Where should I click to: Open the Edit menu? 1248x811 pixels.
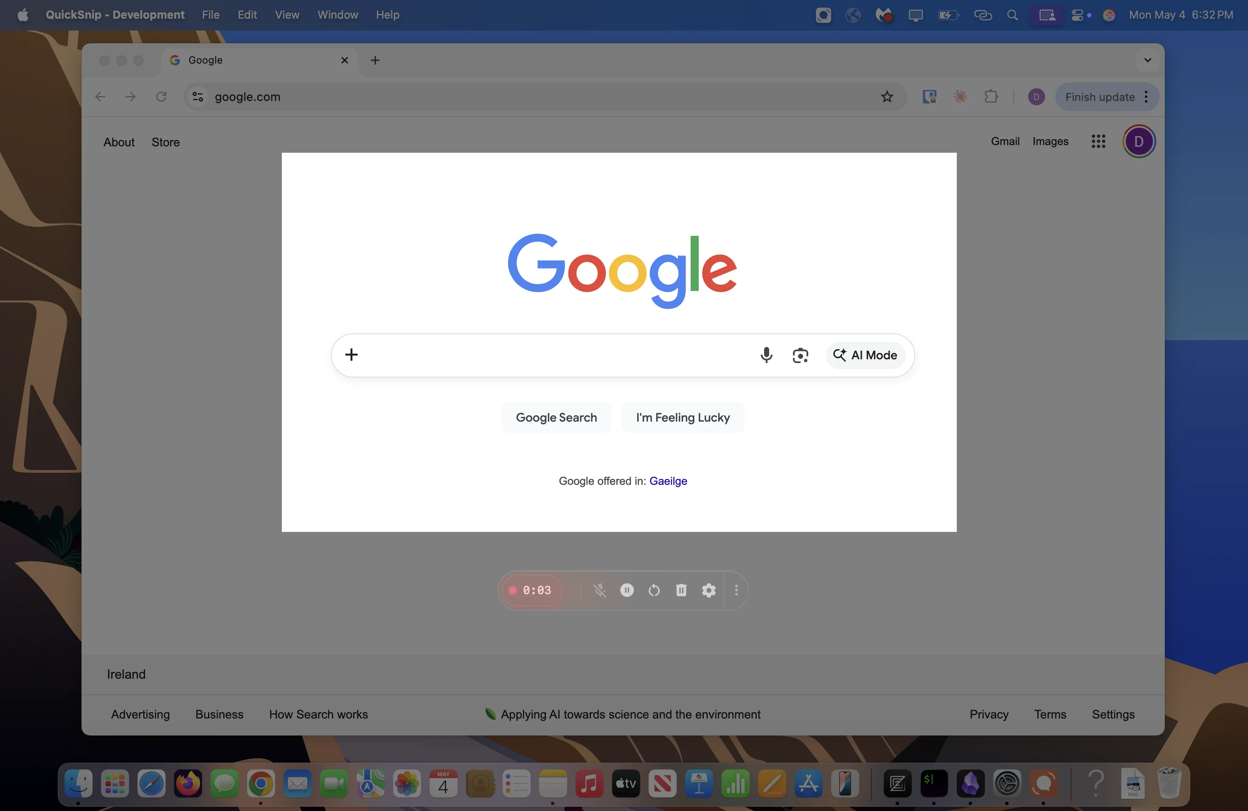[x=247, y=15]
